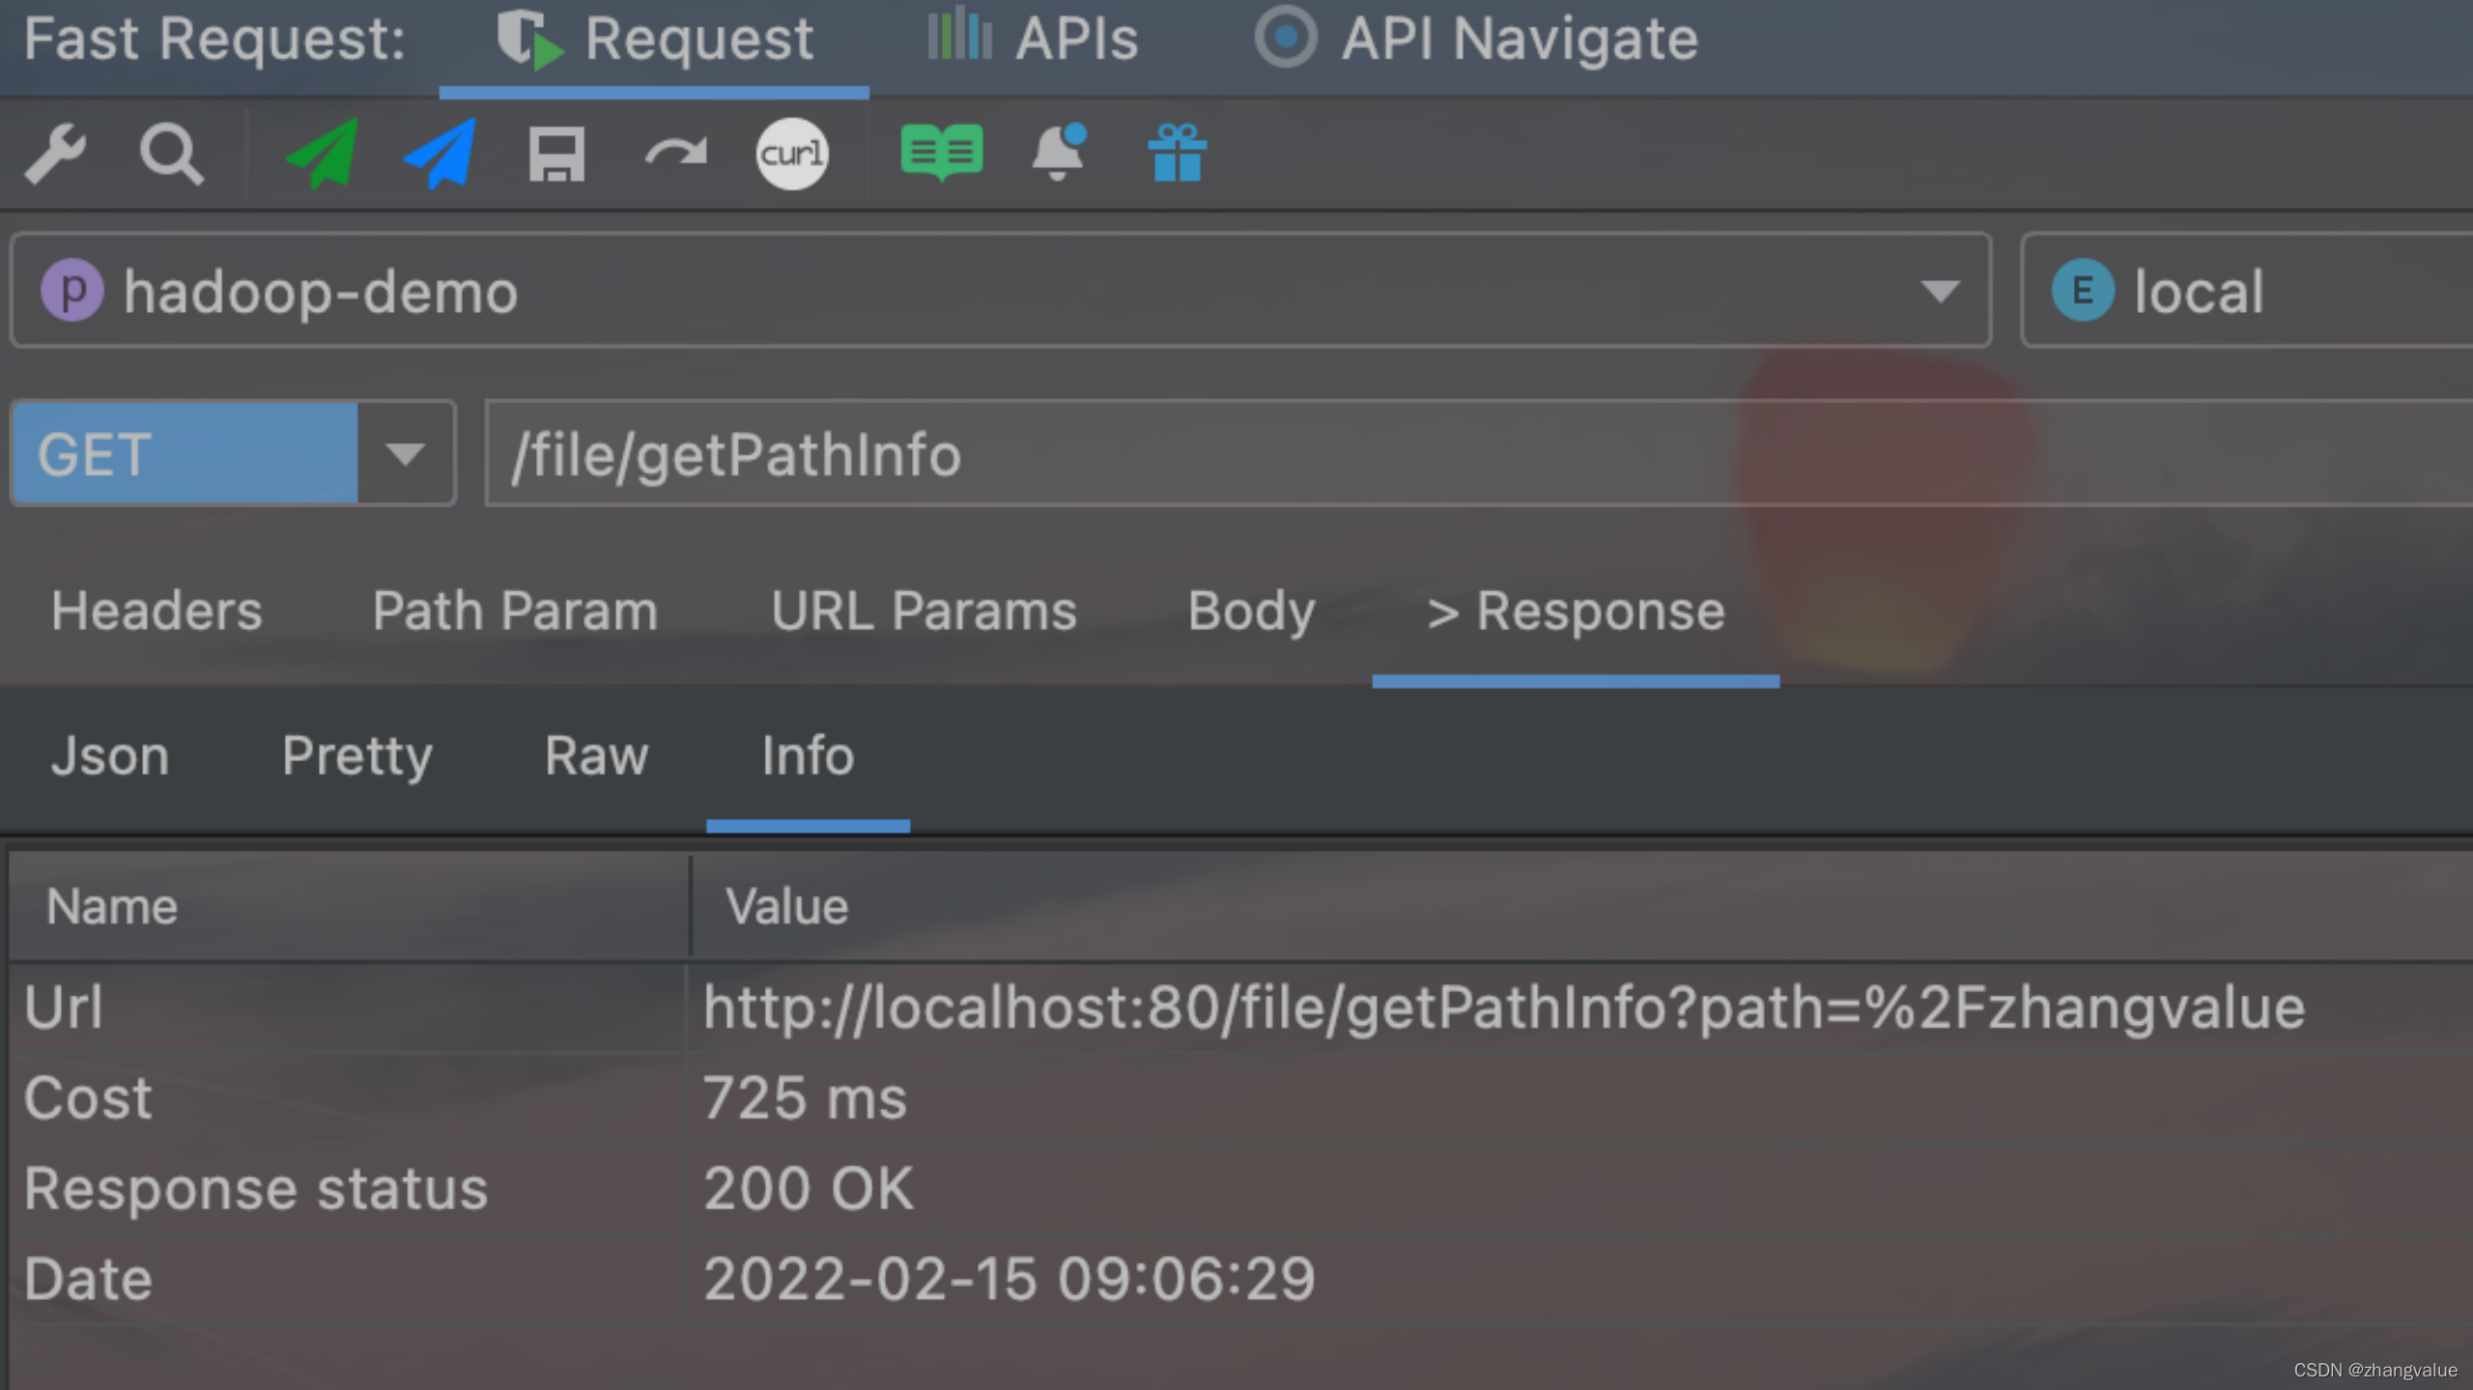Select the Url row value cell
Viewport: 2473px width, 1390px height.
tap(1502, 1008)
